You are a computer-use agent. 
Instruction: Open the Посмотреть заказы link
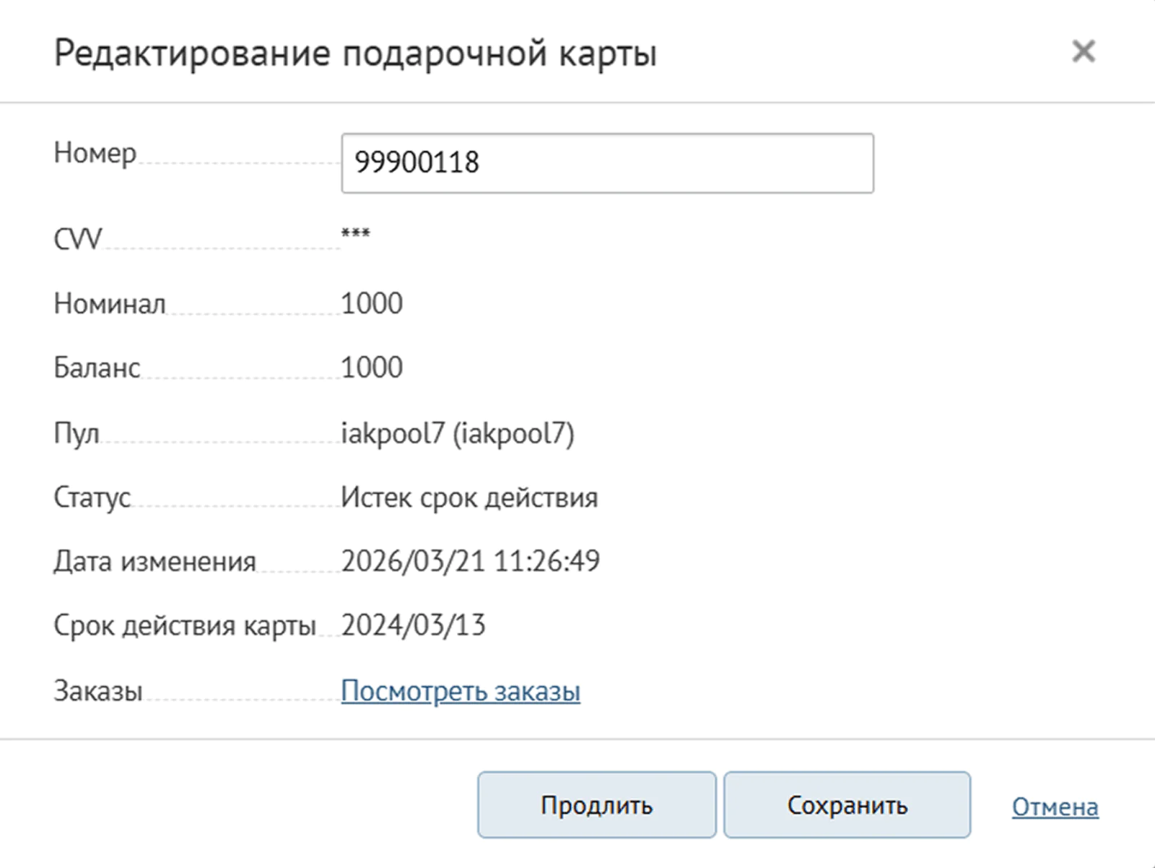click(461, 691)
